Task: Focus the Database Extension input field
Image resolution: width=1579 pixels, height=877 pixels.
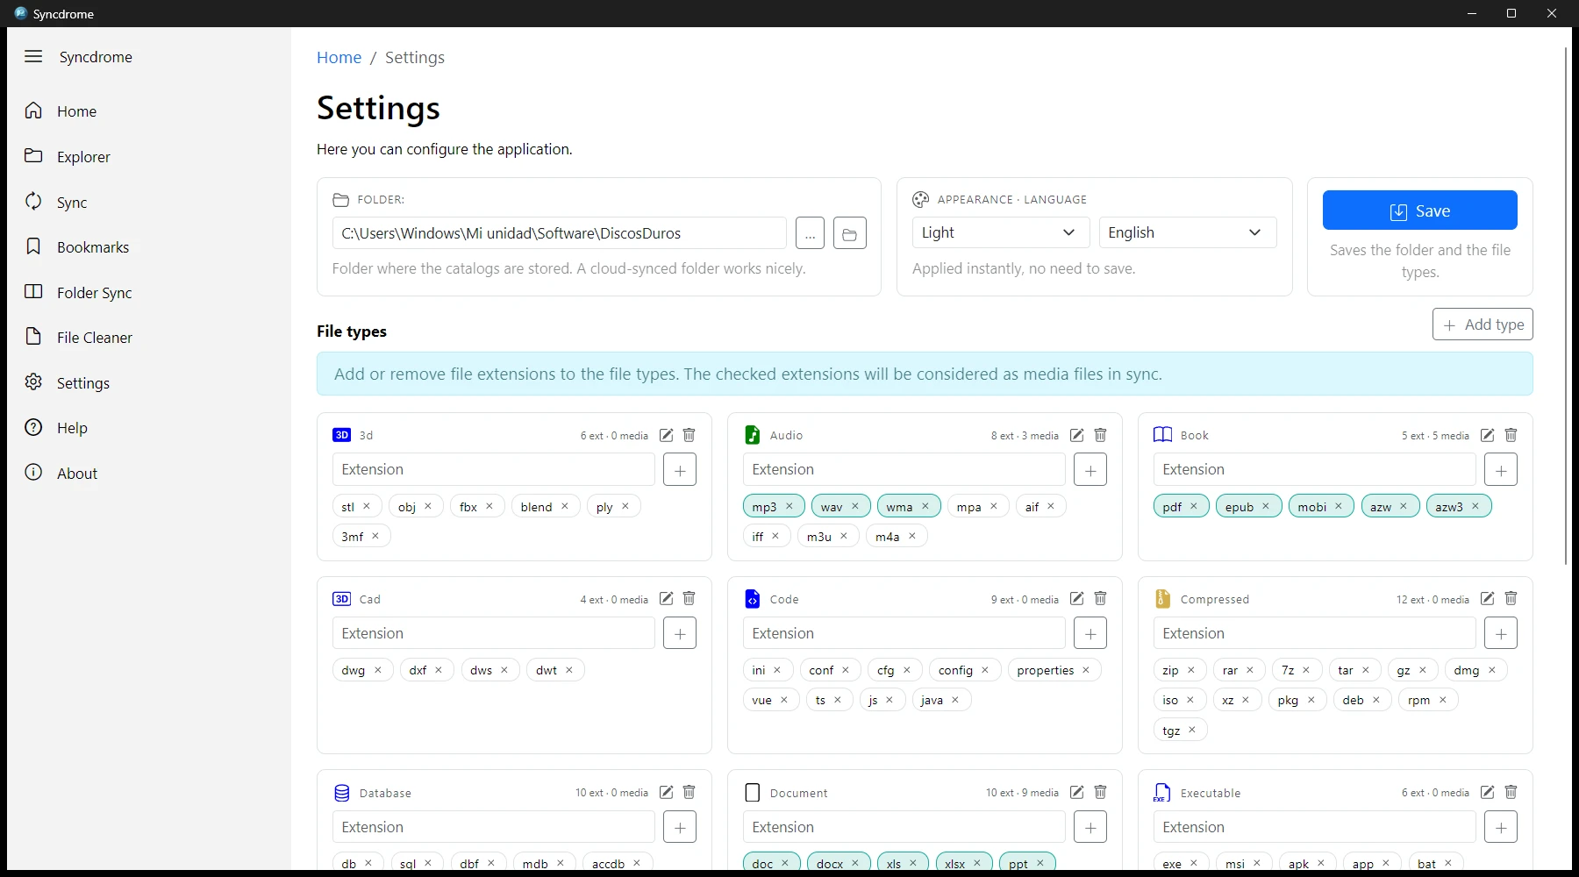Action: 493,827
